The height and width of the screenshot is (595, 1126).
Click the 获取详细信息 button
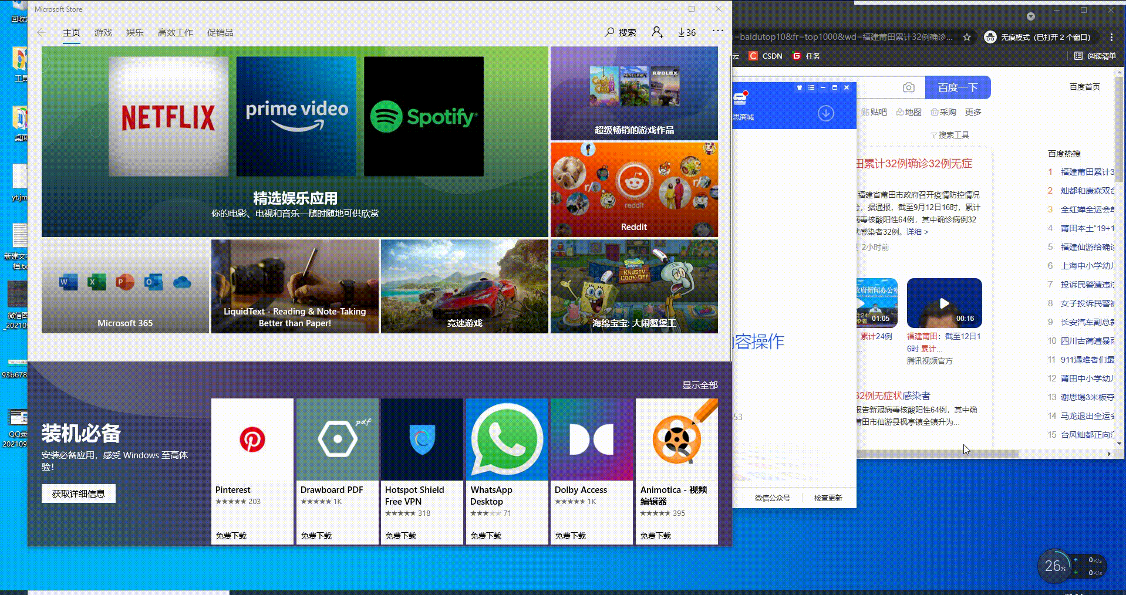(79, 493)
